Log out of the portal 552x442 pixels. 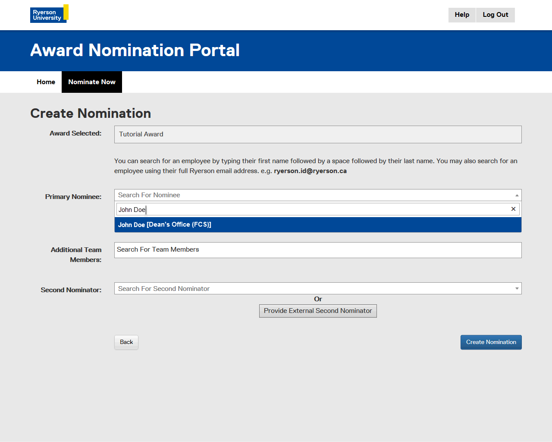coord(495,15)
